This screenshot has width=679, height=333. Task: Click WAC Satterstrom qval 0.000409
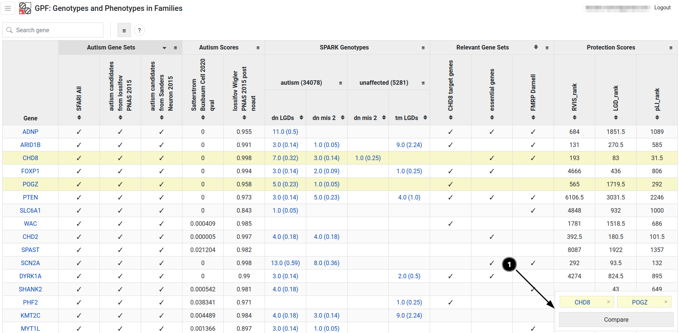(x=203, y=223)
